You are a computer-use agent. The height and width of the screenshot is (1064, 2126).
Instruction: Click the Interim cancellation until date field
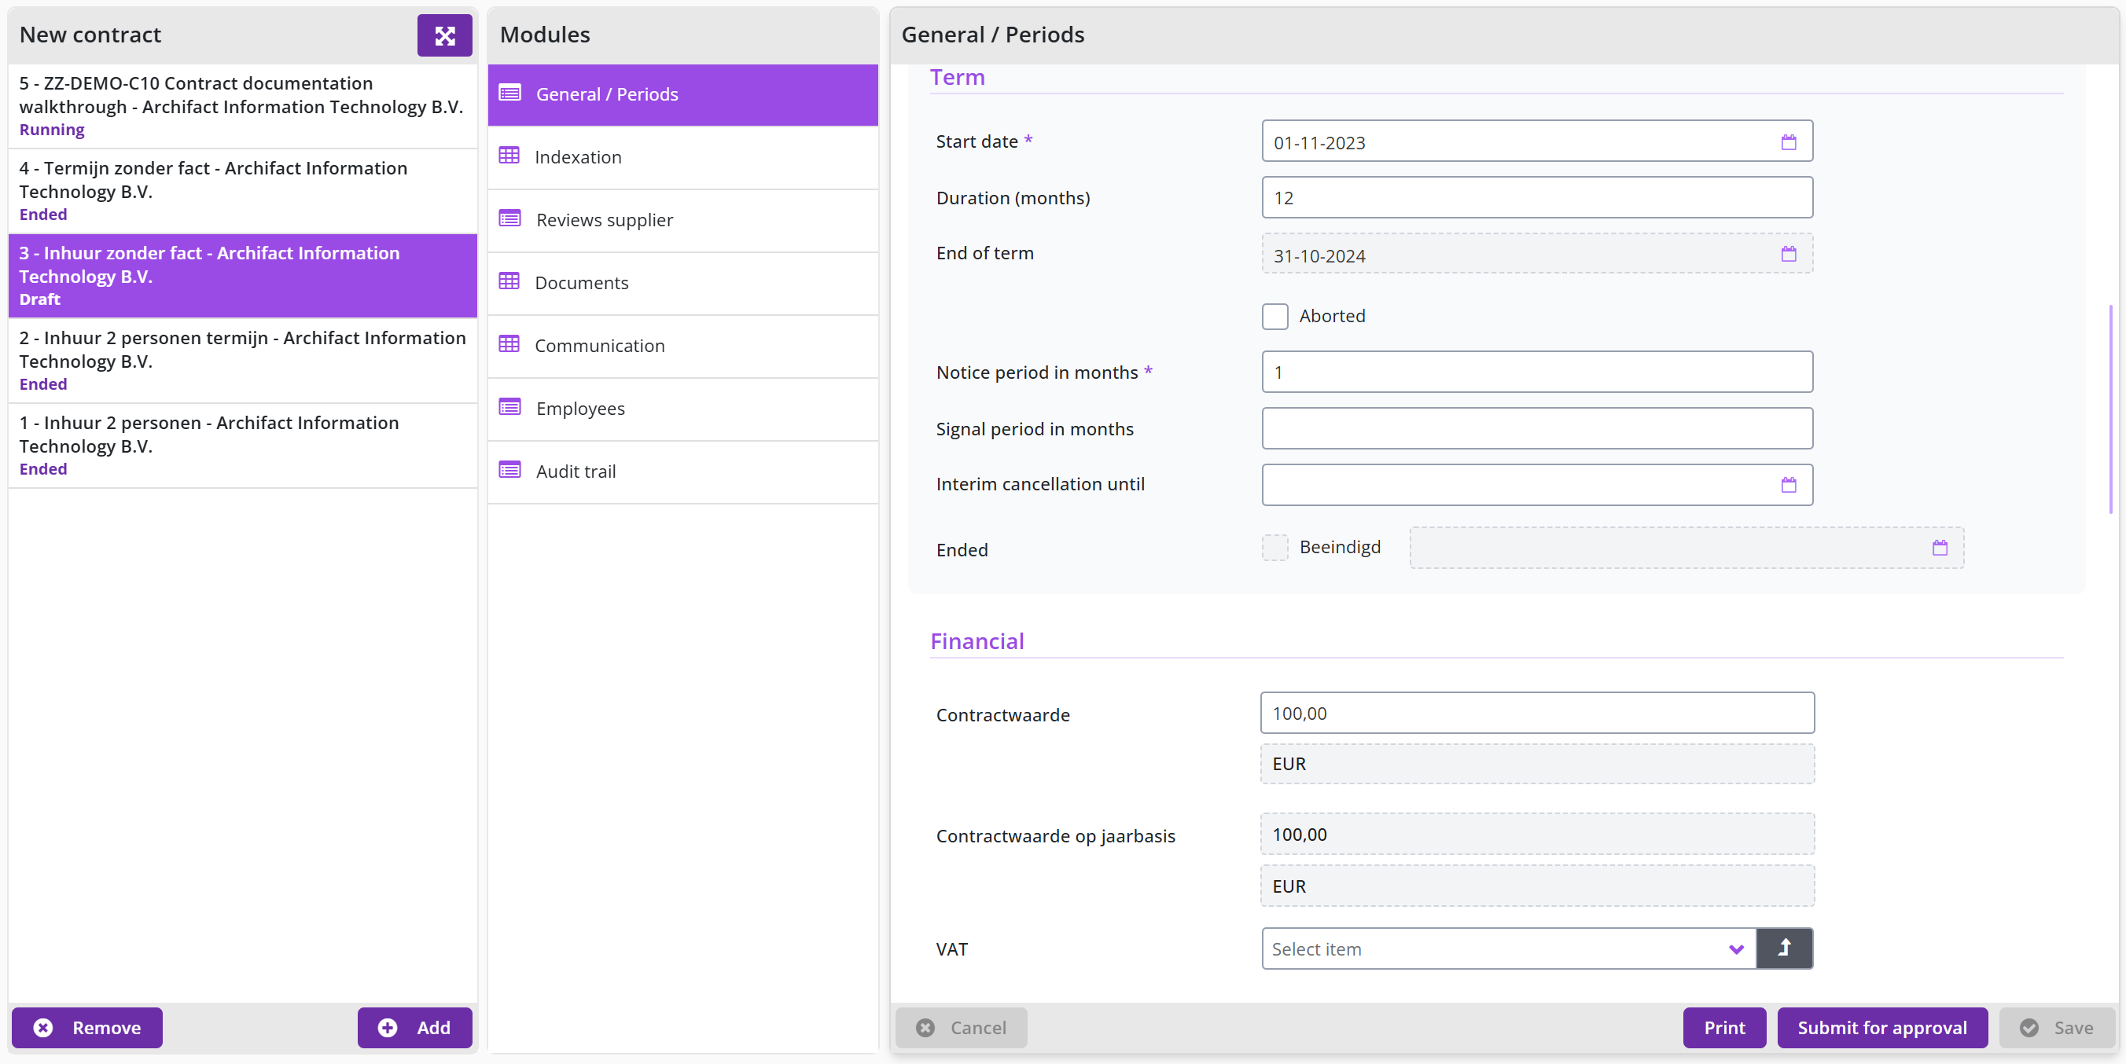click(x=1537, y=485)
